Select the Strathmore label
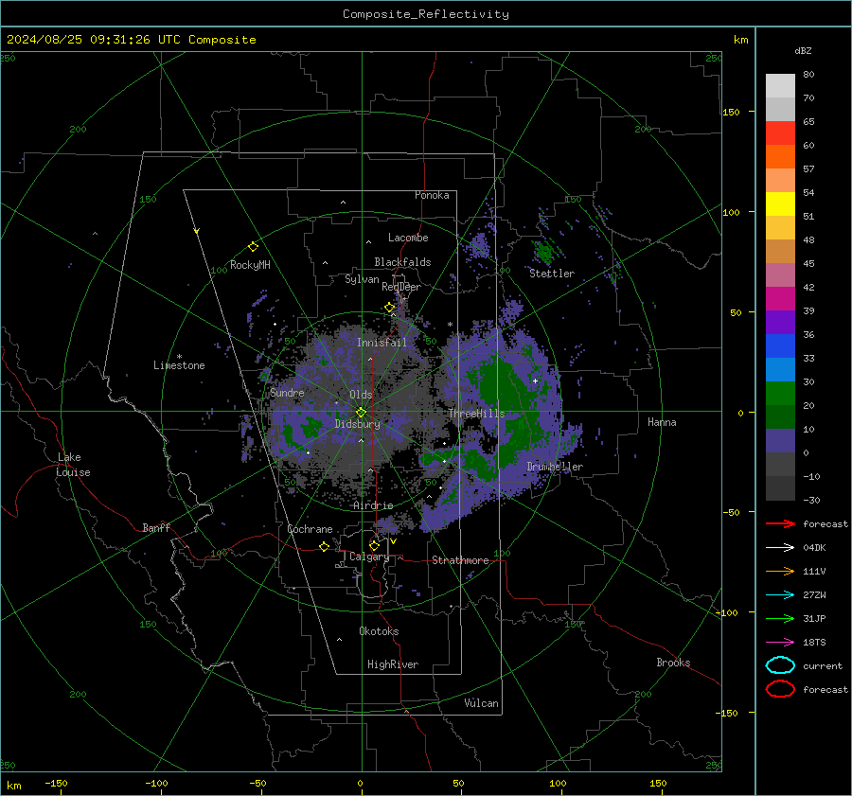 [460, 560]
